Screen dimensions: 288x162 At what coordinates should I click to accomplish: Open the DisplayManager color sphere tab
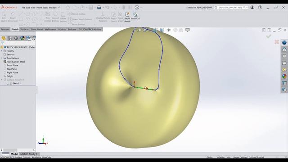click(x=22, y=38)
